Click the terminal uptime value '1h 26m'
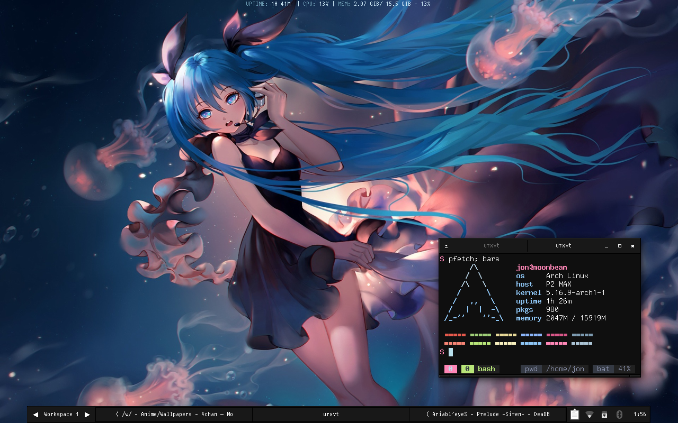Viewport: 678px width, 423px height. coord(559,301)
